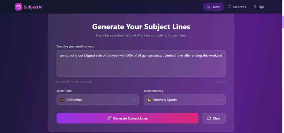Image resolution: width=284 pixels, height=133 pixels.
Task: Go to the Home tab
Action: (213, 7)
